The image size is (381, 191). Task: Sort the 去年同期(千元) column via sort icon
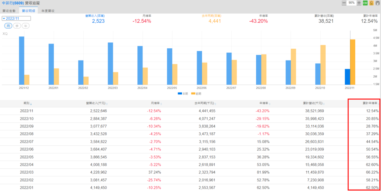pyautogui.click(x=215, y=104)
